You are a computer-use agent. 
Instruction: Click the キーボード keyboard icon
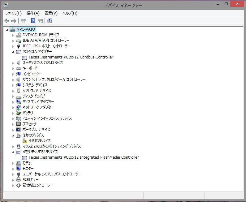[x=19, y=68]
